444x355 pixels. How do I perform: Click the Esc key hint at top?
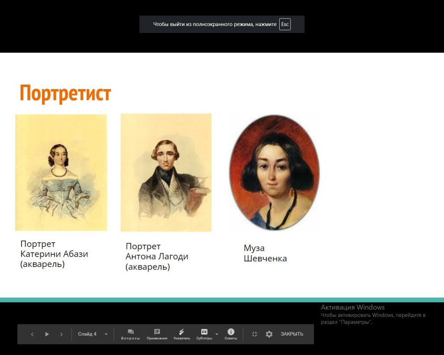pyautogui.click(x=285, y=24)
